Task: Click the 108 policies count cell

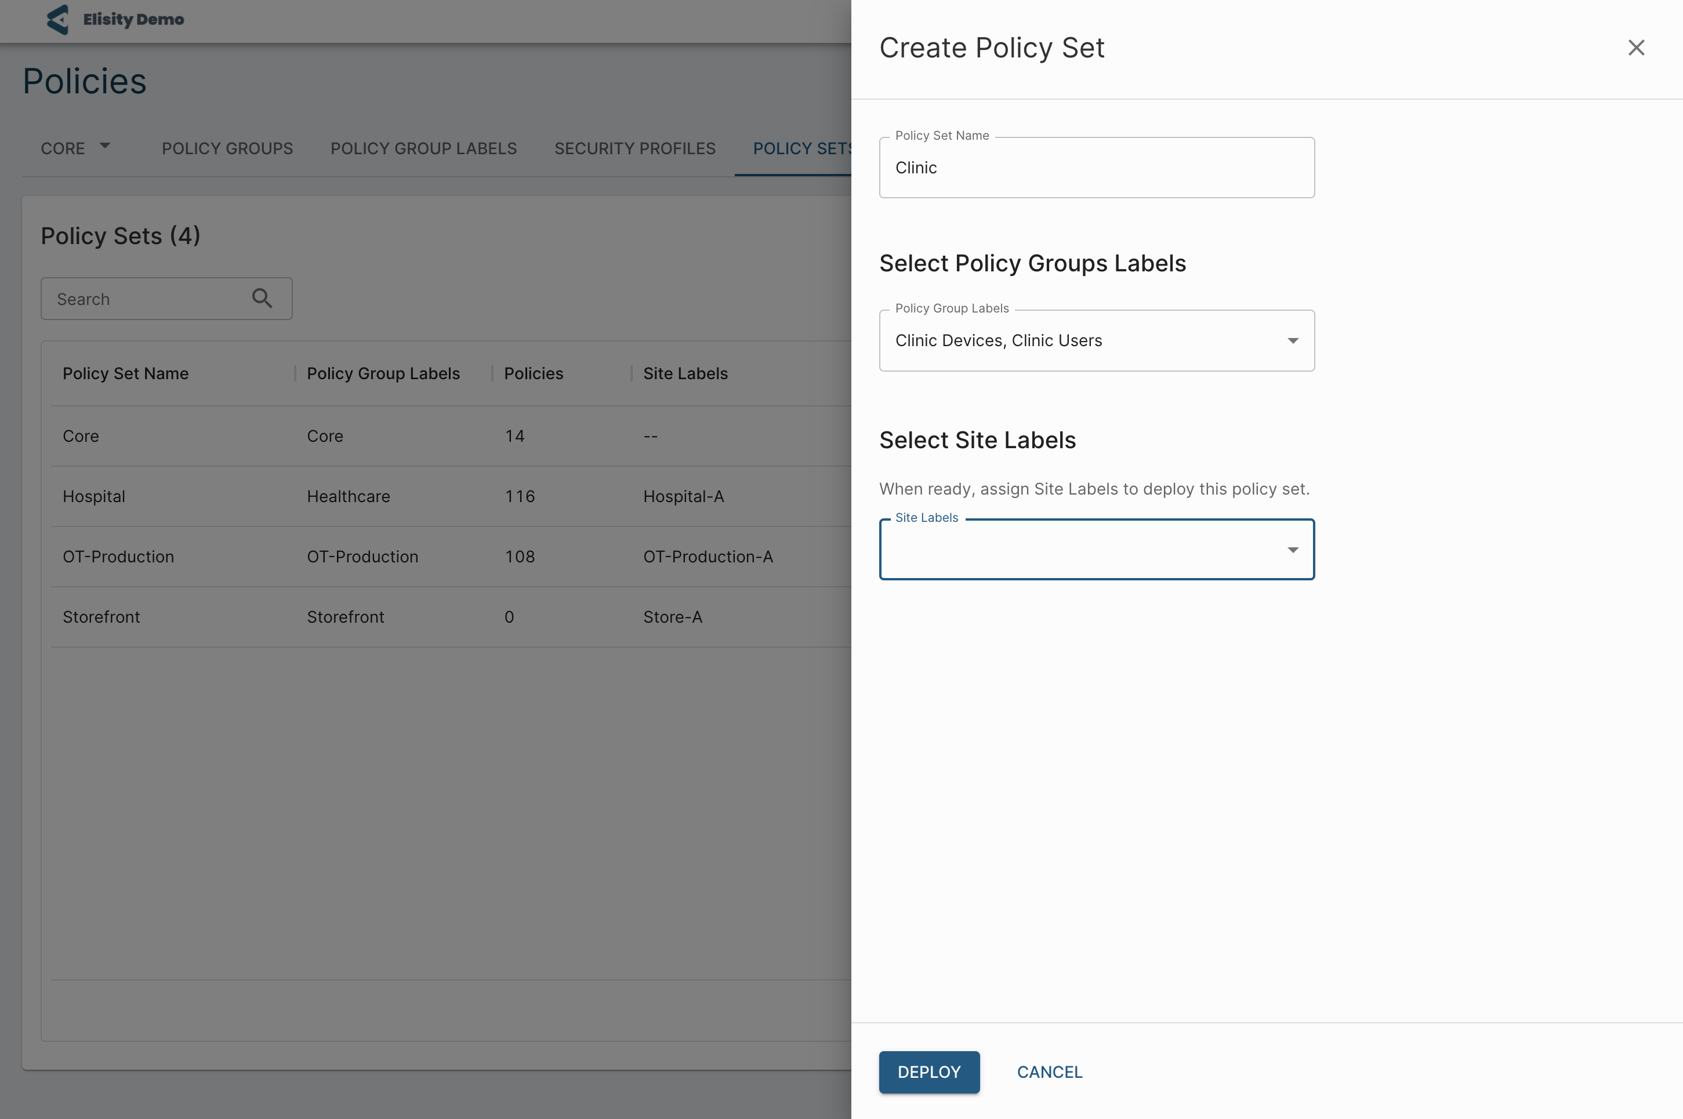Action: coord(520,557)
